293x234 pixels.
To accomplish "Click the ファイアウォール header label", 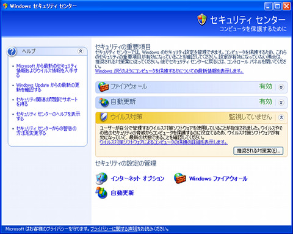I will (x=129, y=87).
